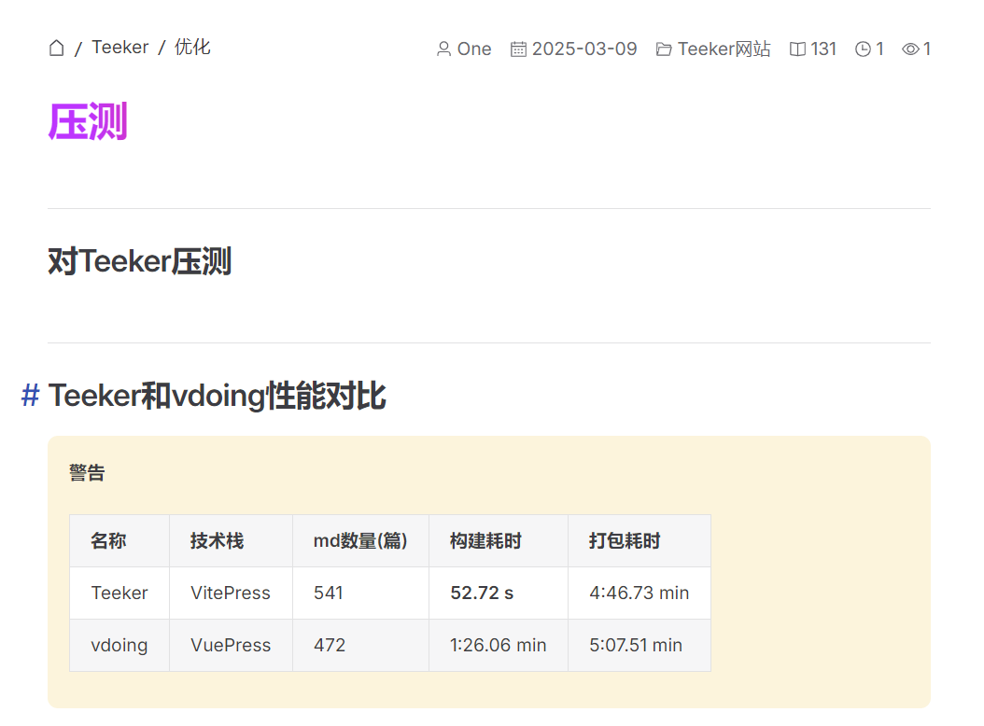Click the 技术栈 column header
Screen dimensions: 984x726
pos(231,541)
